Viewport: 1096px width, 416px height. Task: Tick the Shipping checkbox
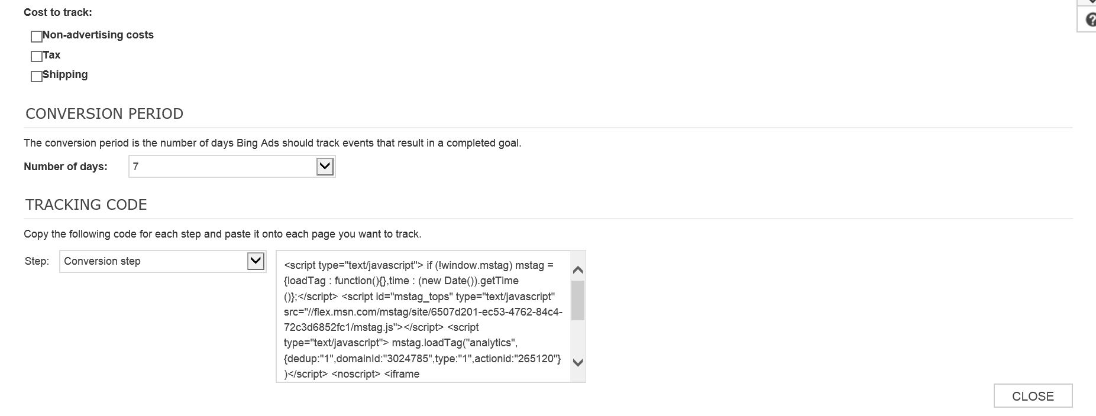[36, 76]
